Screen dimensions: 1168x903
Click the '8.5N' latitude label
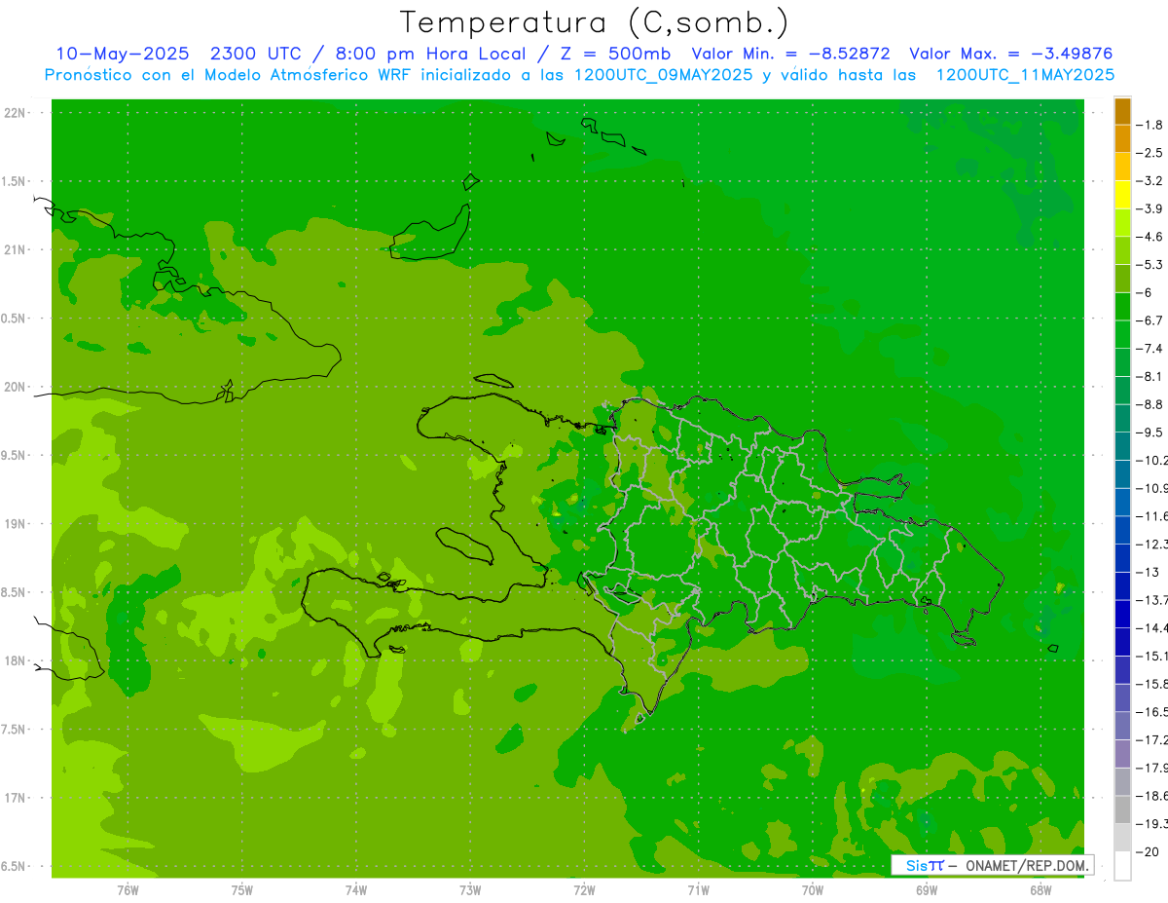[x=14, y=592]
